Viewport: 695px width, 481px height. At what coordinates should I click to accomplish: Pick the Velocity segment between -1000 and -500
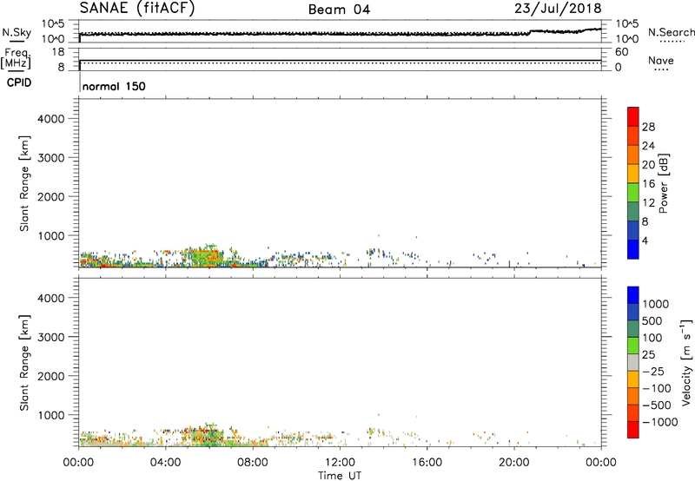[633, 412]
